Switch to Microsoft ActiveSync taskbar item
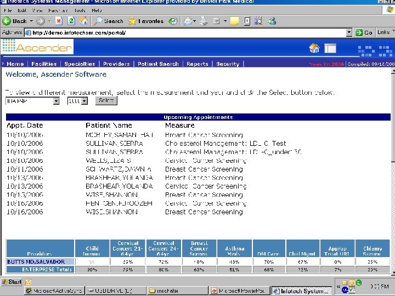The height and width of the screenshot is (296, 395). 54,291
